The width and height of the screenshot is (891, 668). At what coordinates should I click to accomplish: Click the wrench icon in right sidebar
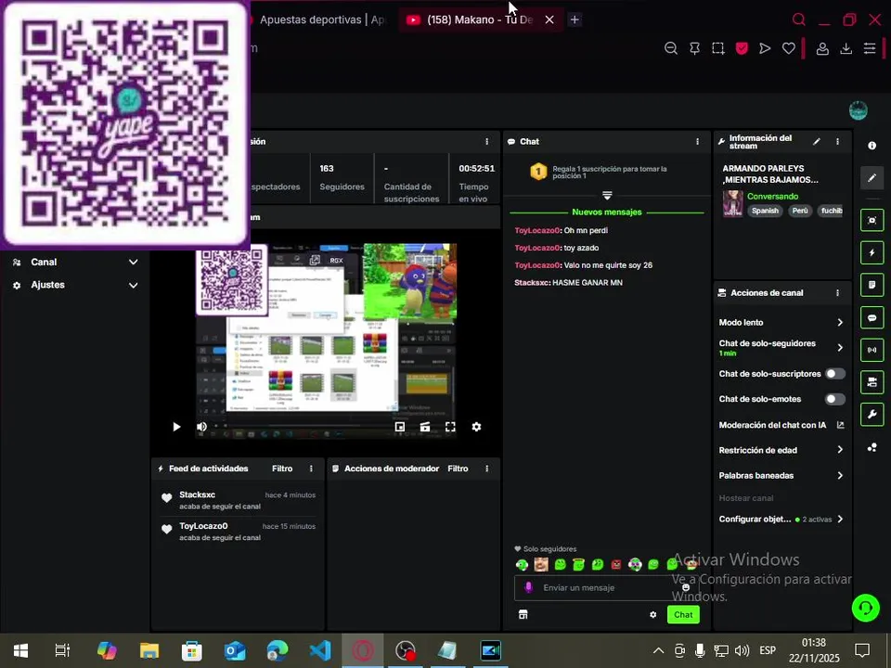tap(872, 415)
